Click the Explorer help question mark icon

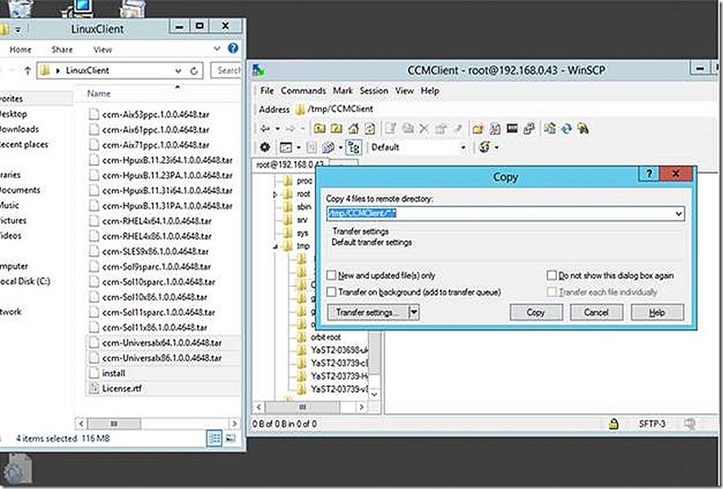point(233,48)
